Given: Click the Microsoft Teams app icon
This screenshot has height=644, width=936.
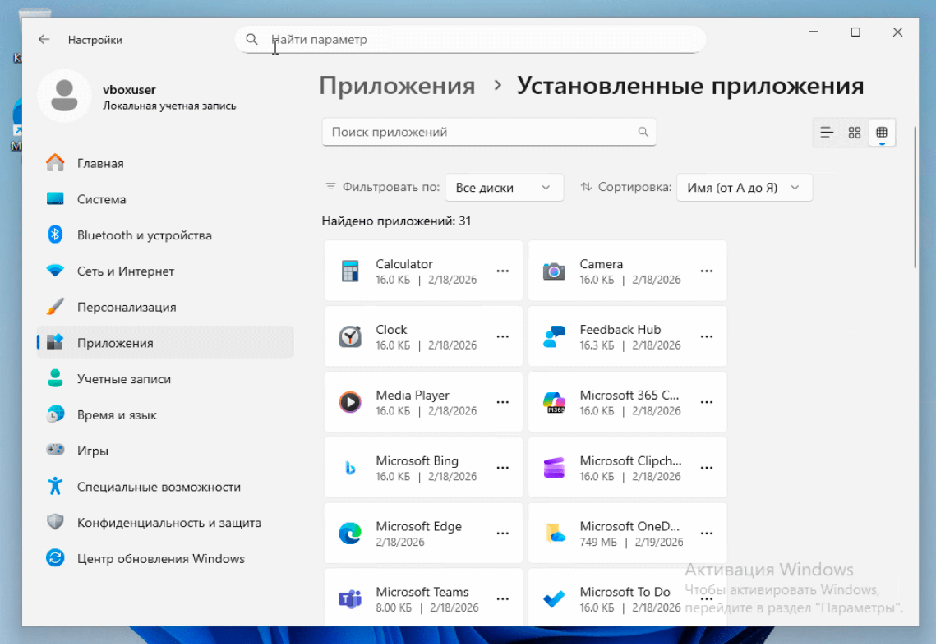Looking at the screenshot, I should pyautogui.click(x=350, y=599).
